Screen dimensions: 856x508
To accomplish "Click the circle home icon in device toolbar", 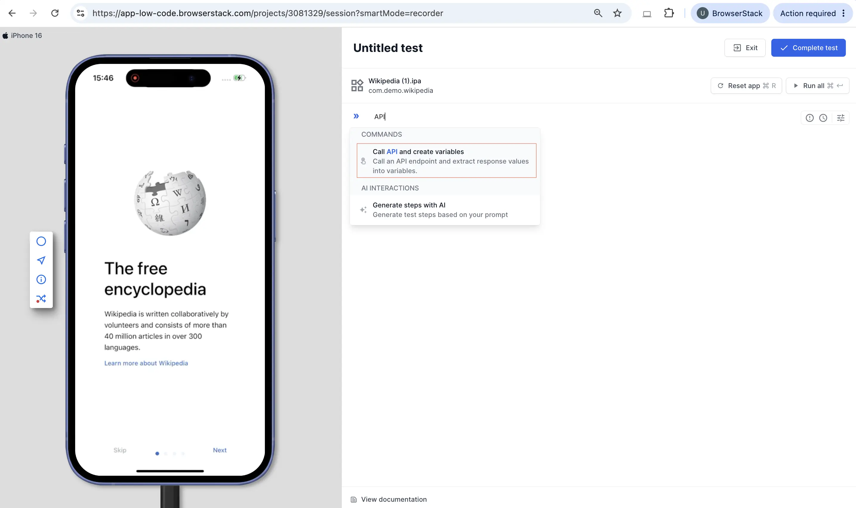I will (x=41, y=241).
